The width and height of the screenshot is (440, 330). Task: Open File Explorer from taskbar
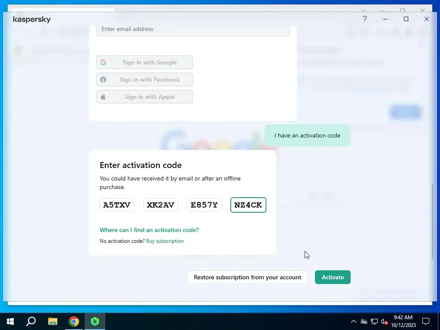pyautogui.click(x=52, y=321)
